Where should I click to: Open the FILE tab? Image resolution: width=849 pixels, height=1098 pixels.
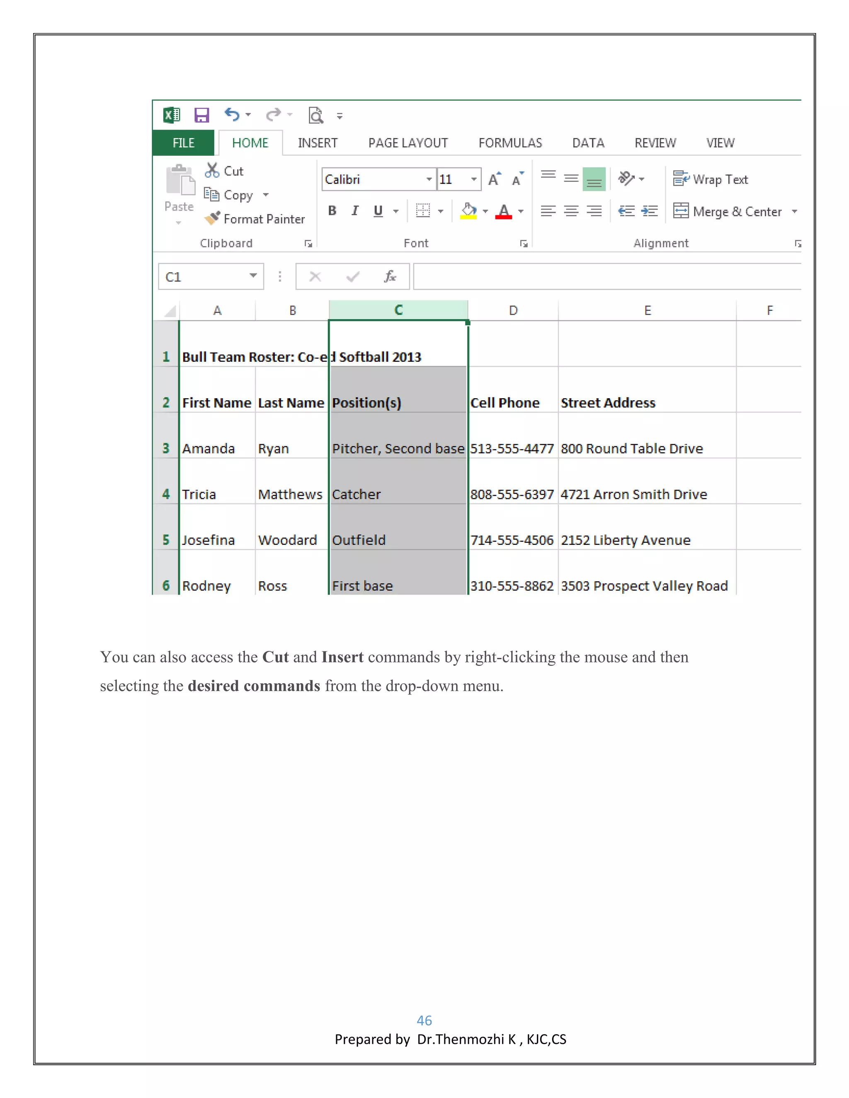(x=183, y=143)
